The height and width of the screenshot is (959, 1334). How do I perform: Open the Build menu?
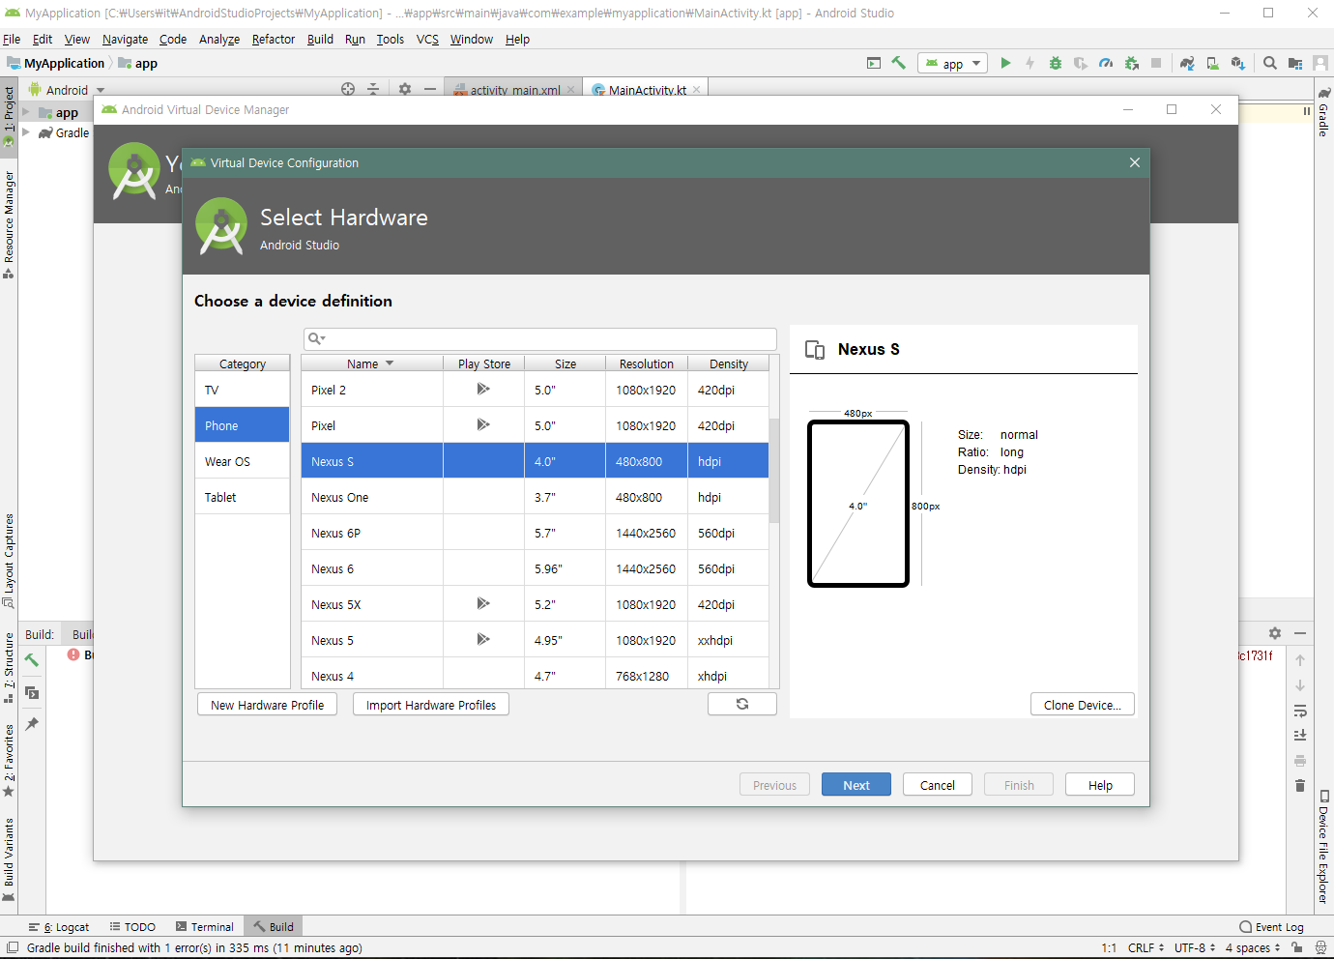tap(320, 39)
